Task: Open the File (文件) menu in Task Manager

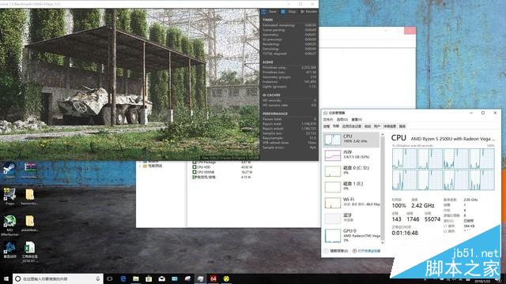Action: pyautogui.click(x=329, y=119)
